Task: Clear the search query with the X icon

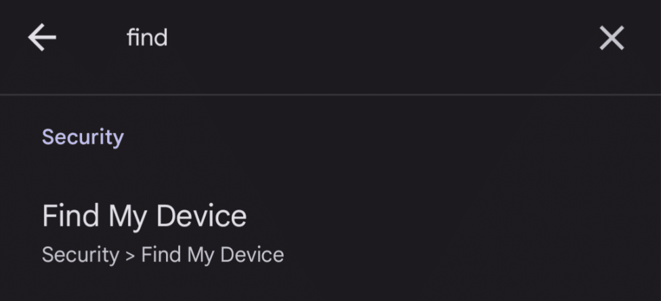Action: pos(612,38)
